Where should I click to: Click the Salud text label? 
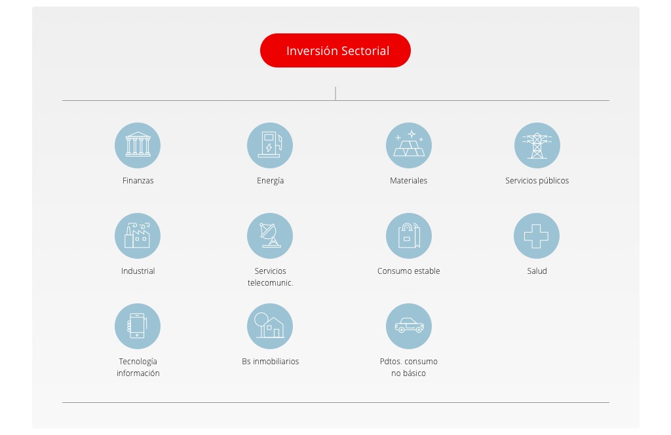click(x=537, y=271)
